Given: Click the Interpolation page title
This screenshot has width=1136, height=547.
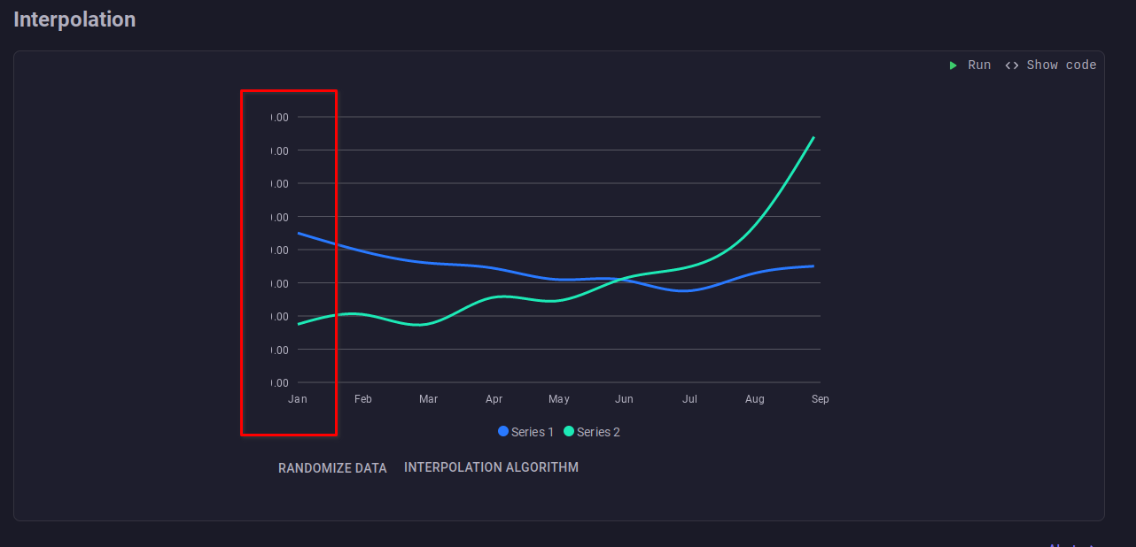Looking at the screenshot, I should [x=74, y=19].
